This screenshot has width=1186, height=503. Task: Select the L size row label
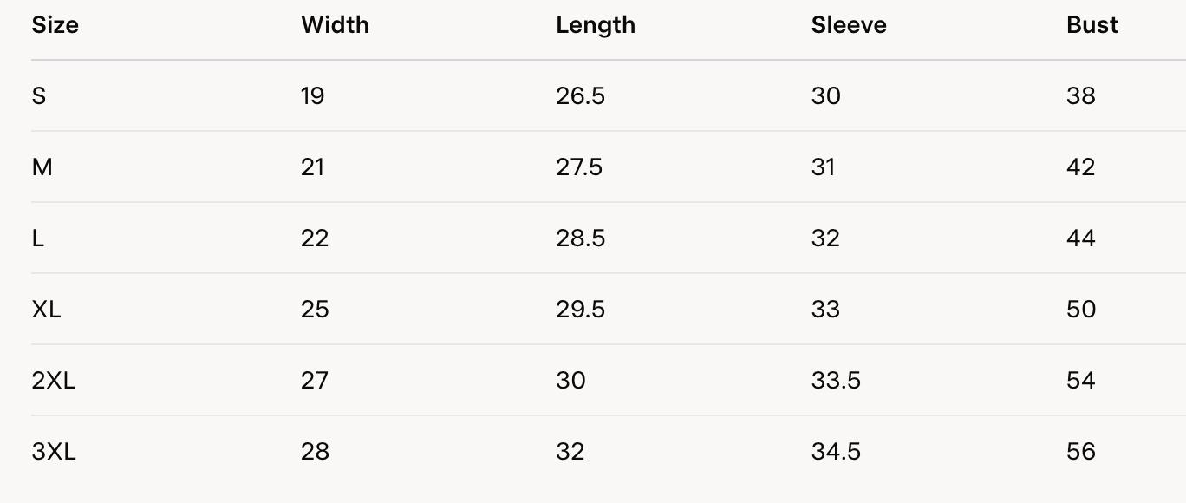click(x=38, y=238)
